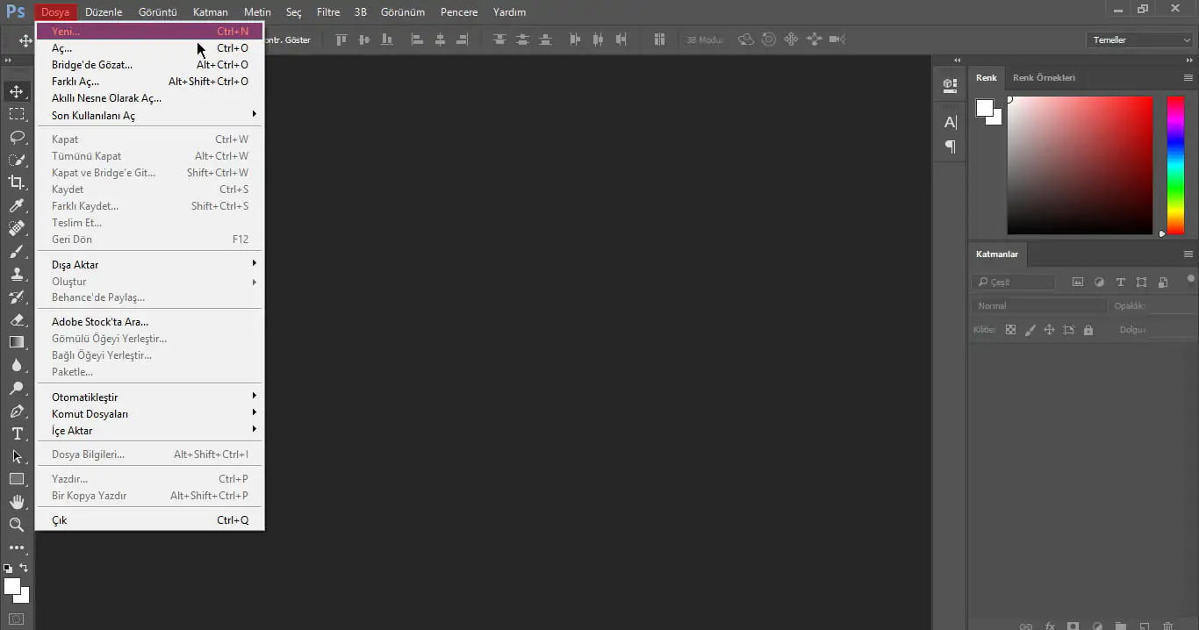Turn layer filtering on/off with the circle switch
Viewport: 1199px width, 630px height.
1190,280
